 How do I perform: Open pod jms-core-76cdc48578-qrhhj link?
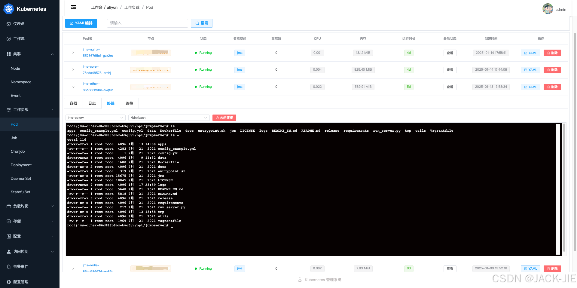point(97,70)
